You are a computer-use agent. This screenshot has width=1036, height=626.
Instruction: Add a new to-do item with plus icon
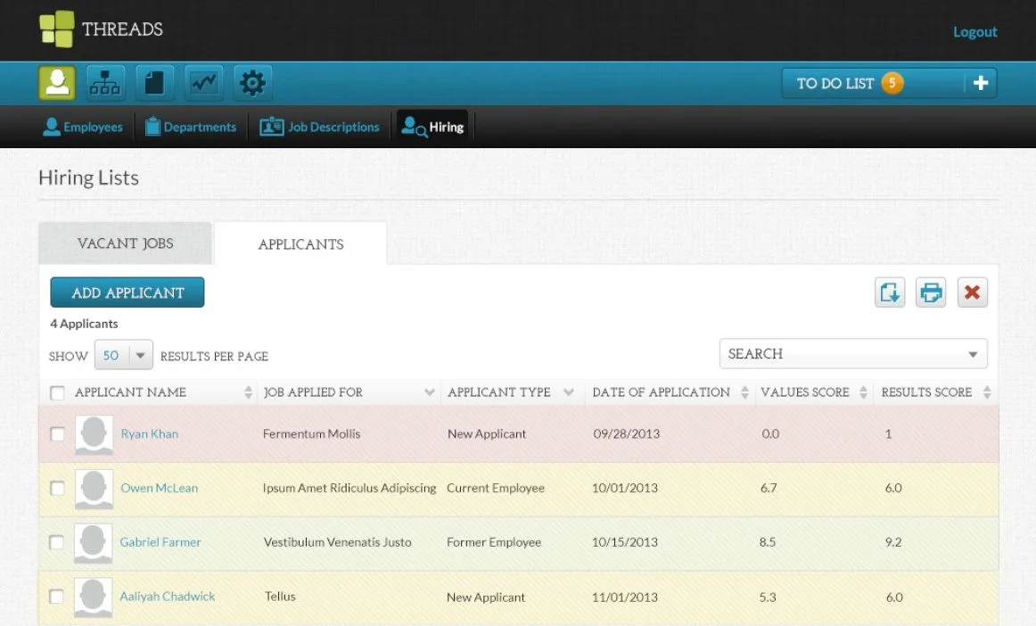[x=981, y=83]
